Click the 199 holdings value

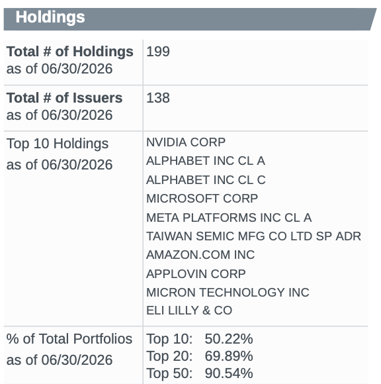coord(158,52)
